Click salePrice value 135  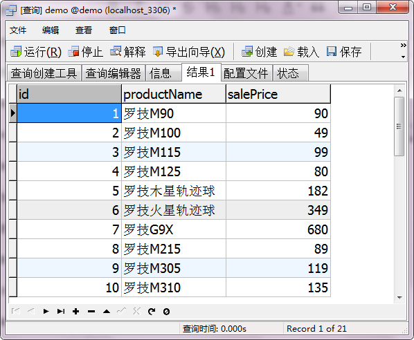(x=278, y=287)
